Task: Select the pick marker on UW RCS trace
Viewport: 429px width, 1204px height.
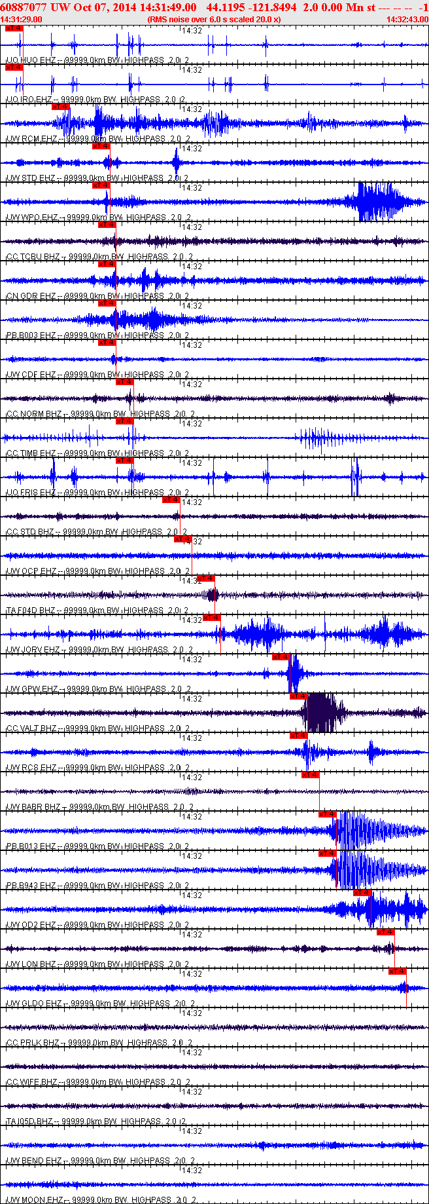Action: (298, 736)
